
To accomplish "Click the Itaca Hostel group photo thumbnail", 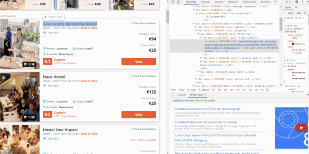I will click(x=20, y=97).
